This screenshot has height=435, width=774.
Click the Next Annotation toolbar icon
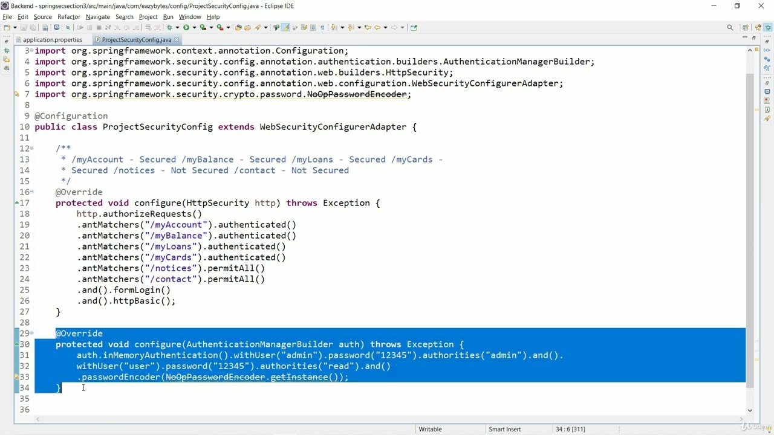[x=334, y=27]
